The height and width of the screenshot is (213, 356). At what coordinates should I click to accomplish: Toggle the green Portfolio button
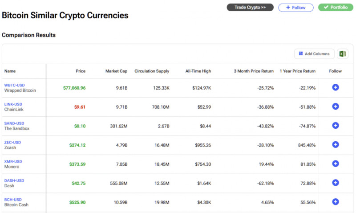(x=336, y=8)
